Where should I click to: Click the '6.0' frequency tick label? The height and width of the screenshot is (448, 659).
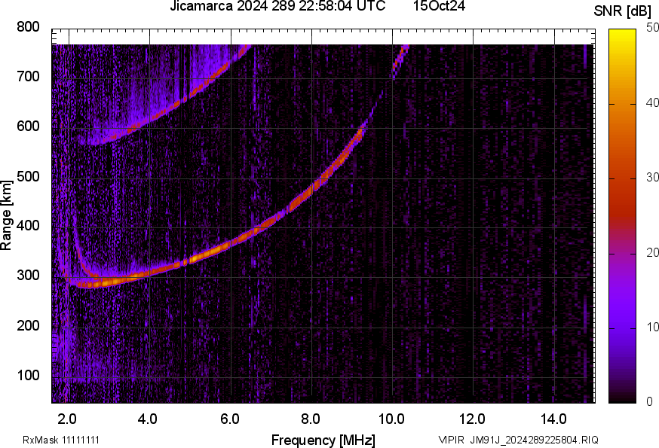[x=230, y=419]
